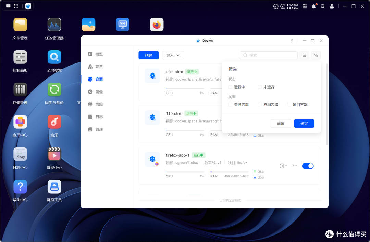Image resolution: width=370 pixels, height=242 pixels.
Task: Open 存储管理 desktop icon
Action: point(20,90)
